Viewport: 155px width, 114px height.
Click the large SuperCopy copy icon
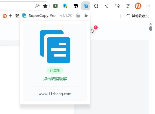point(55,47)
